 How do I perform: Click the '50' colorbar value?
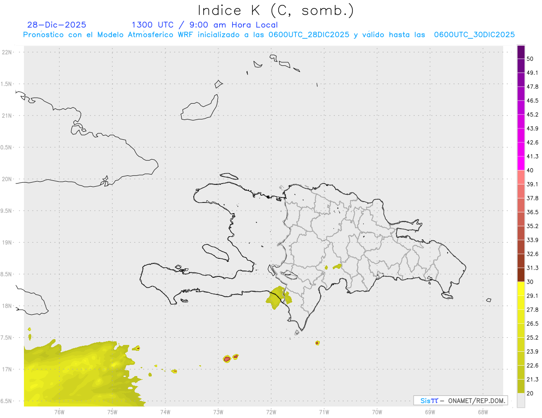[x=531, y=59]
